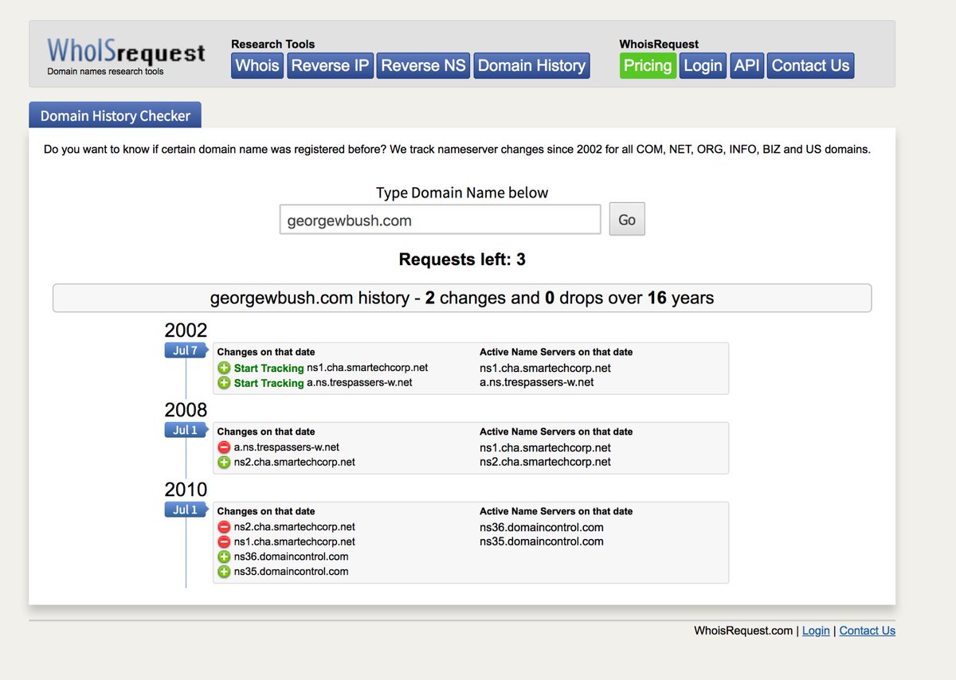
Task: Click red minus icon beside a.ns.trespassers-w.net in 2008
Action: tap(224, 447)
